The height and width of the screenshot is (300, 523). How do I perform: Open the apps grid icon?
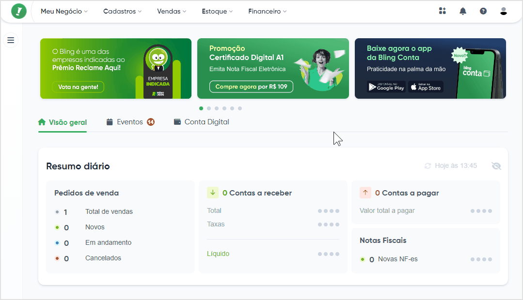[x=442, y=11]
